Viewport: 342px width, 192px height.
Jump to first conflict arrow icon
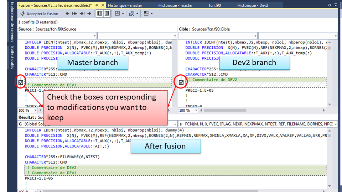tap(74, 14)
